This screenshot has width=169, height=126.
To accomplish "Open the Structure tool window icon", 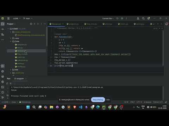I will [2, 34].
